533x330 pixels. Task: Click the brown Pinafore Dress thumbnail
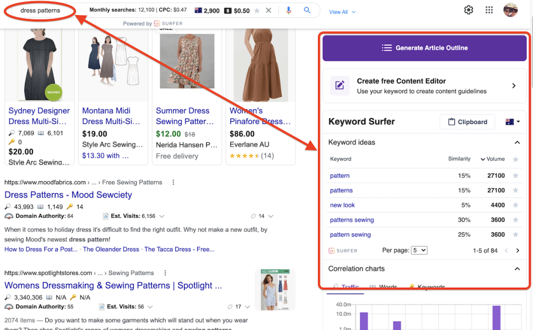pos(261,65)
